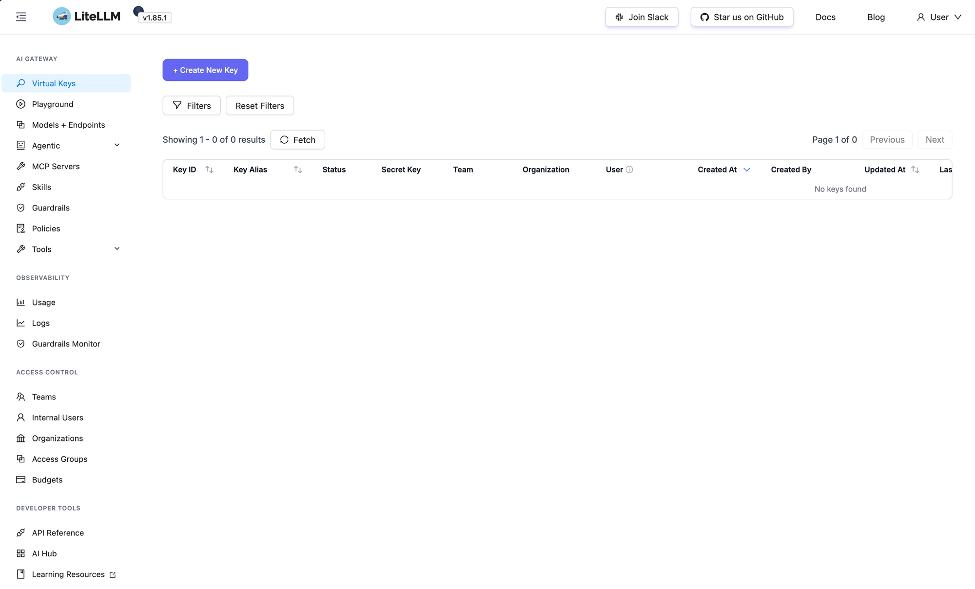
Task: Click the Create New Key button
Action: tap(205, 70)
